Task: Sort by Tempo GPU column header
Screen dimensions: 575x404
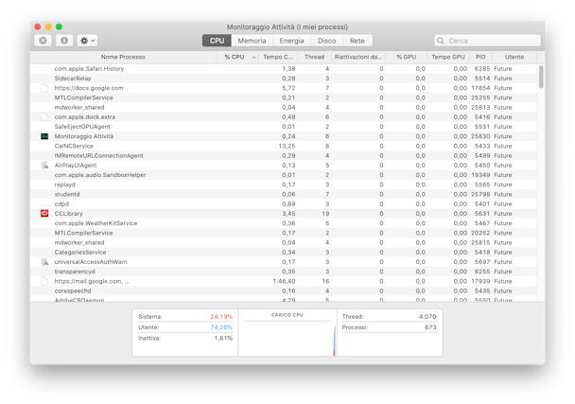Action: 448,57
